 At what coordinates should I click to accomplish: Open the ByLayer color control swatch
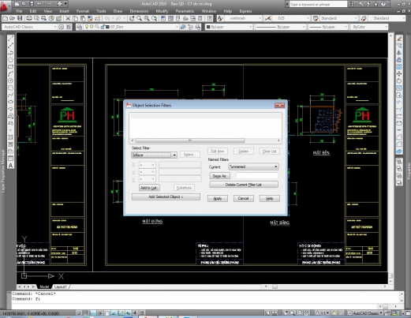point(229,27)
